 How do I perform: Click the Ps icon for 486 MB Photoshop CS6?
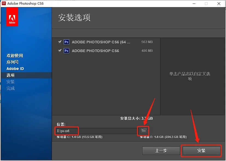coord(66,51)
